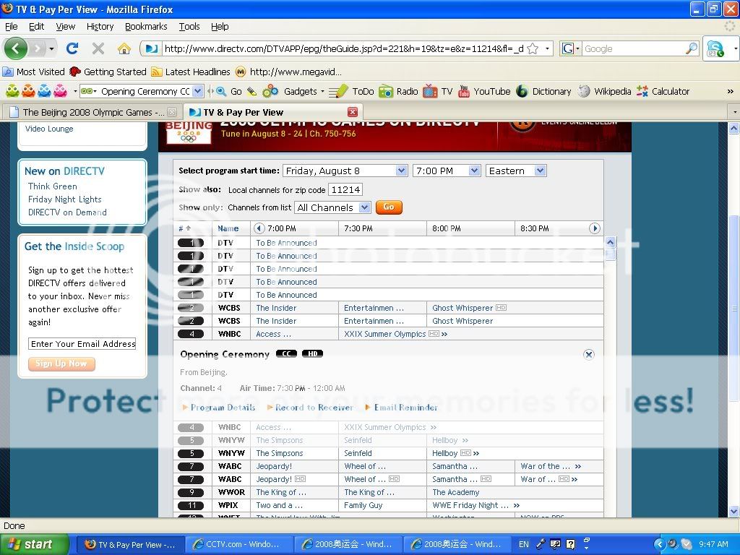Open the Bookmarks menu
740x555 pixels.
[x=146, y=27]
